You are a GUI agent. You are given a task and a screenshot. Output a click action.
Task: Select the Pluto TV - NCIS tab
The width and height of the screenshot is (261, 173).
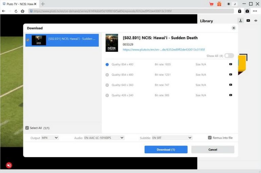pos(20,4)
